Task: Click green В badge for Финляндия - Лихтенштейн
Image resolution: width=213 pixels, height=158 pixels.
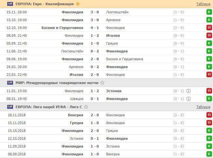Action: (209, 12)
